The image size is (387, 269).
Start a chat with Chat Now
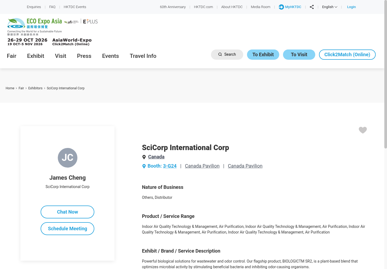[67, 212]
